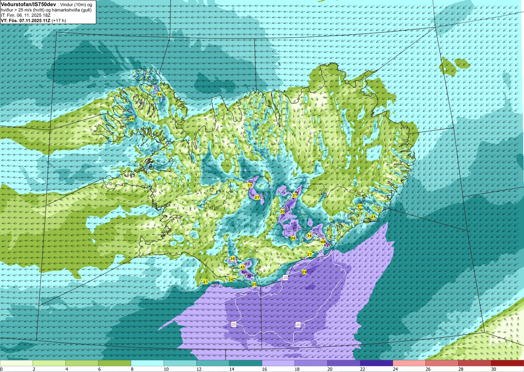Viewport: 524px width, 372px height.
Task: Select the dark teal 14–16 m/s legend swatch
Action: coord(246,363)
